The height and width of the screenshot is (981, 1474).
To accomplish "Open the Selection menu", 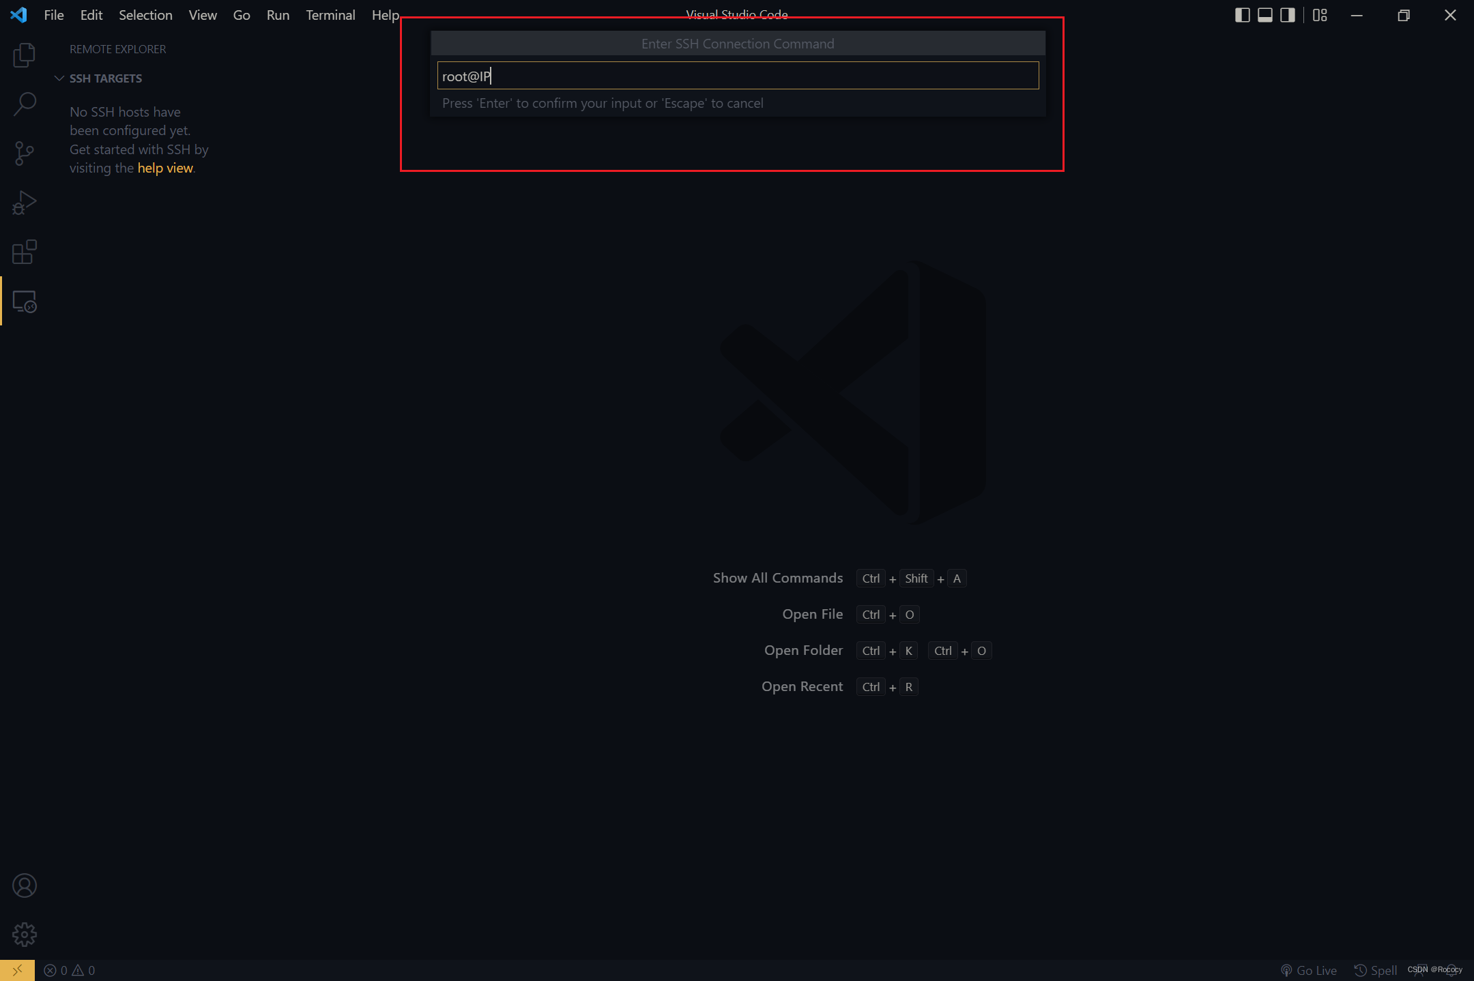I will pyautogui.click(x=145, y=15).
